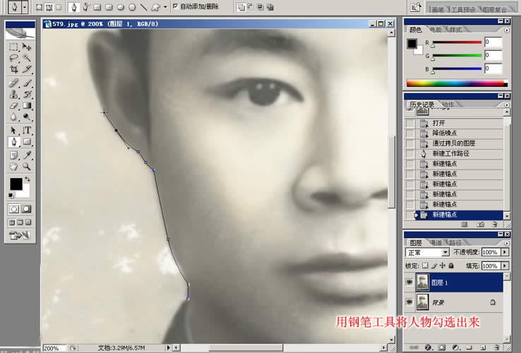Open the blend mode 正常 dropdown
The image size is (521, 353).
pos(445,252)
